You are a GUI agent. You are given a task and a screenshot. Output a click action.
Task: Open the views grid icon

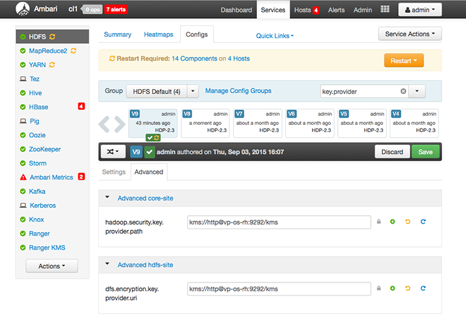[385, 10]
